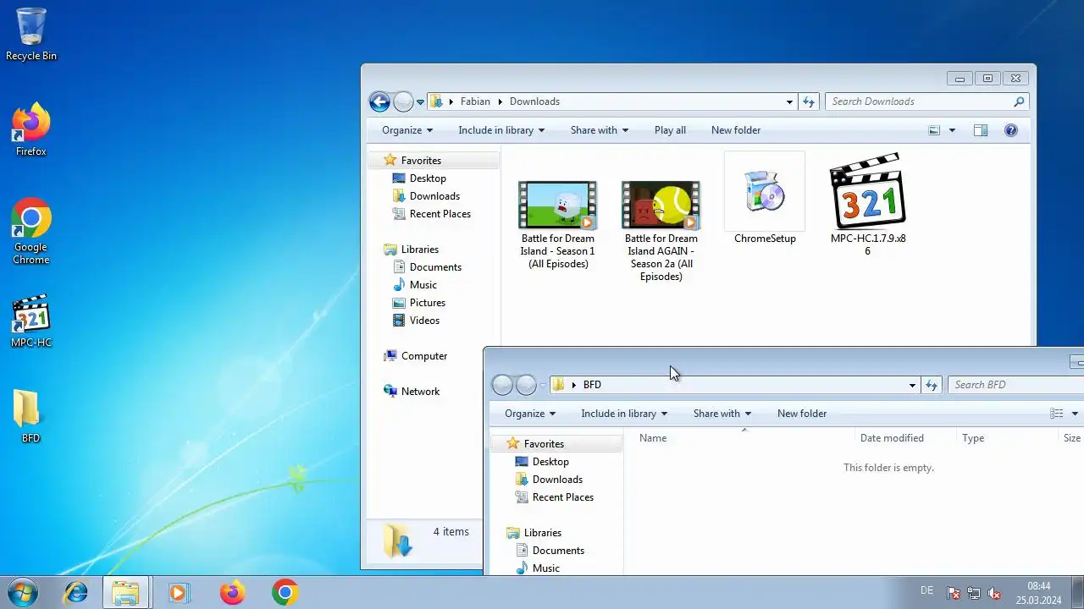Click Fabian in Downloads breadcrumb
This screenshot has width=1084, height=609.
tap(475, 101)
